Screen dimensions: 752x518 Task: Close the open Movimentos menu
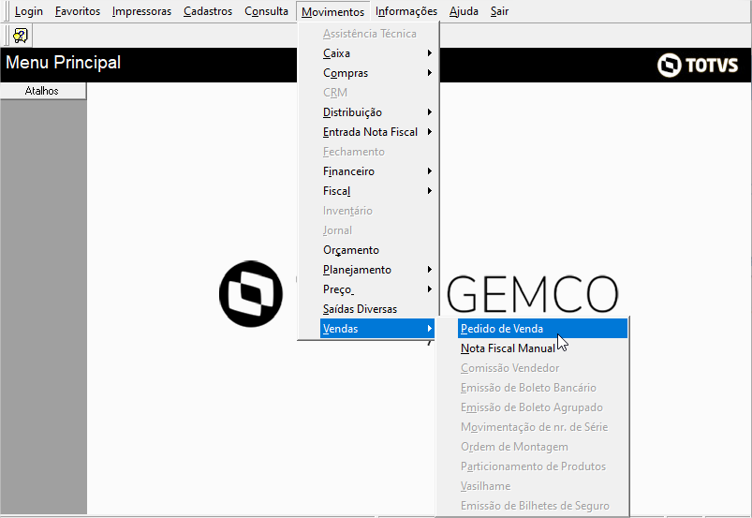click(332, 11)
